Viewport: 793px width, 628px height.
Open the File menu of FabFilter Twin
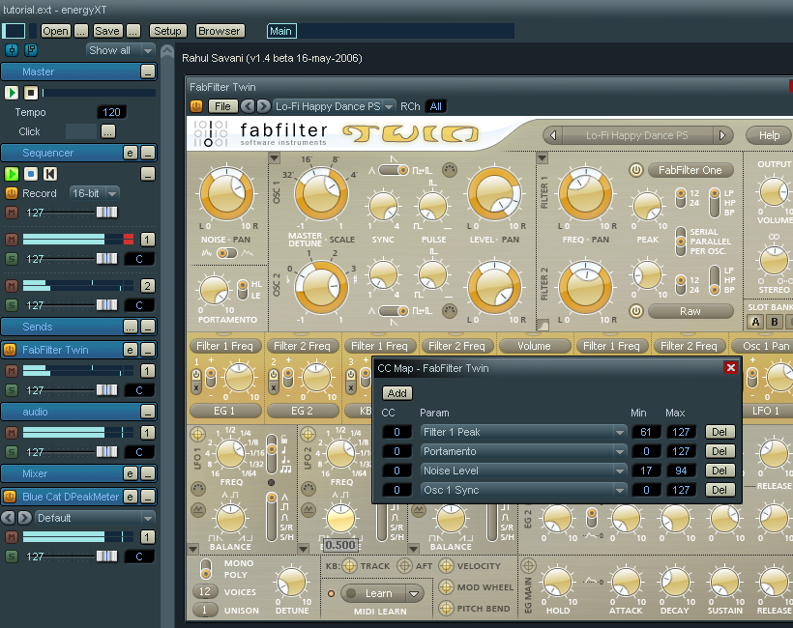click(x=222, y=106)
